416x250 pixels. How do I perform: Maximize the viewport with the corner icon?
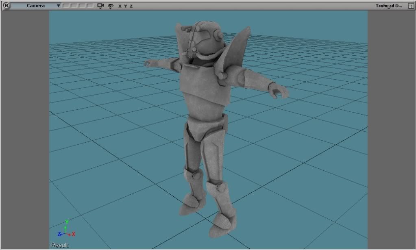[x=411, y=6]
